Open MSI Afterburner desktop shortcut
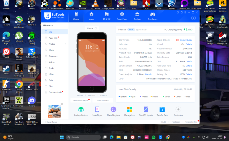 coord(19,22)
